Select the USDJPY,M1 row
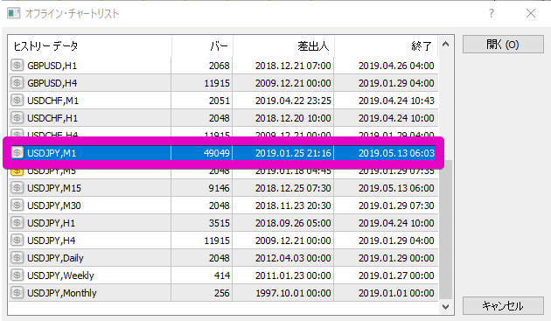The image size is (551, 321). click(224, 153)
